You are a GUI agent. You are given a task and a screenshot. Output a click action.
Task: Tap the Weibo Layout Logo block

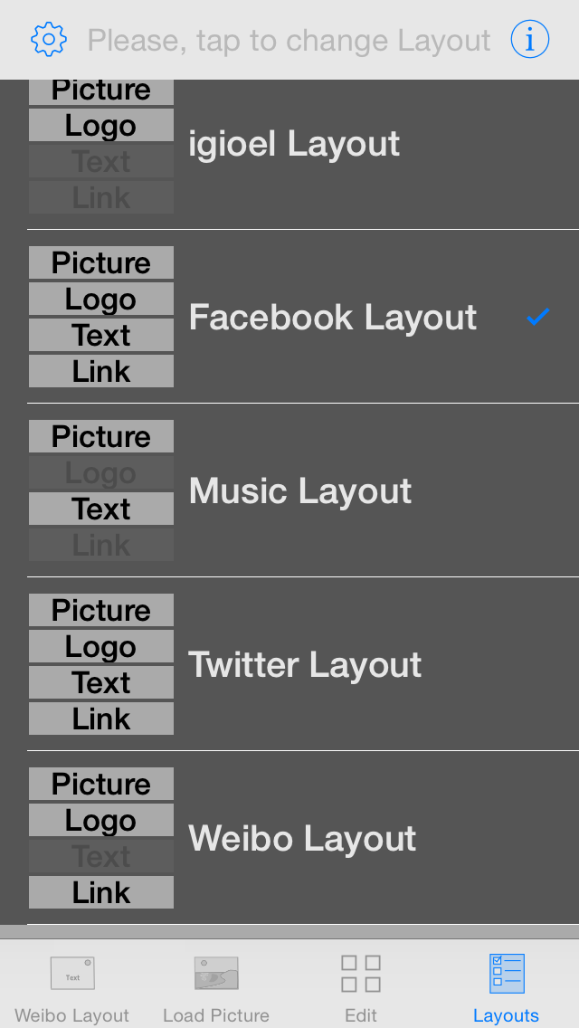(101, 820)
